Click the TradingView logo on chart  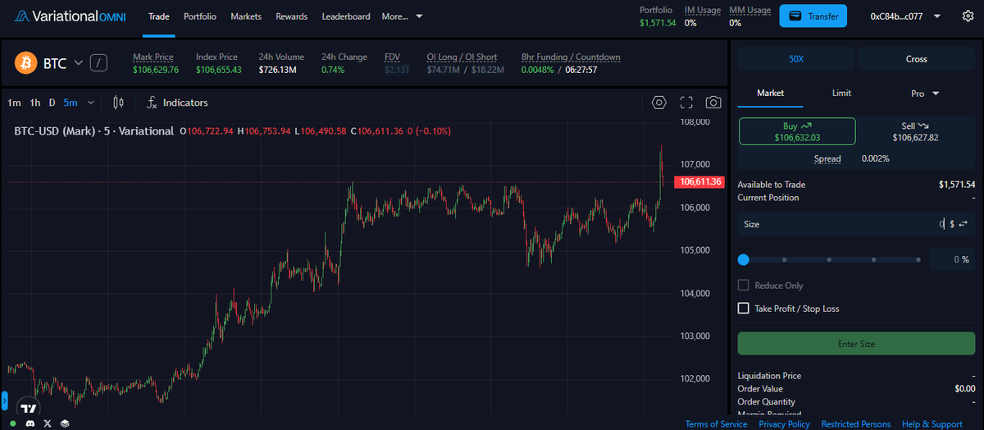(29, 407)
